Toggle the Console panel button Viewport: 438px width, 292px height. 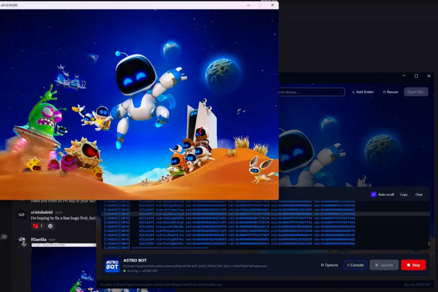[356, 265]
